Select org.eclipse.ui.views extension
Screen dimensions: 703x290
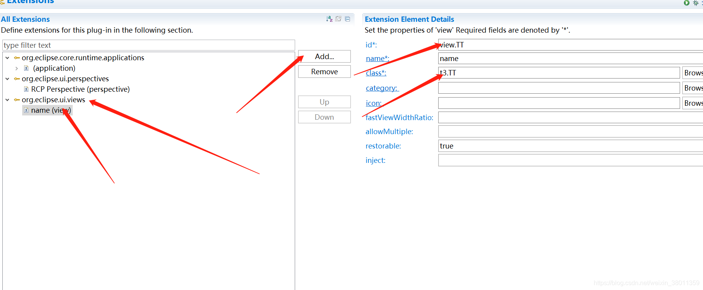[x=53, y=100]
